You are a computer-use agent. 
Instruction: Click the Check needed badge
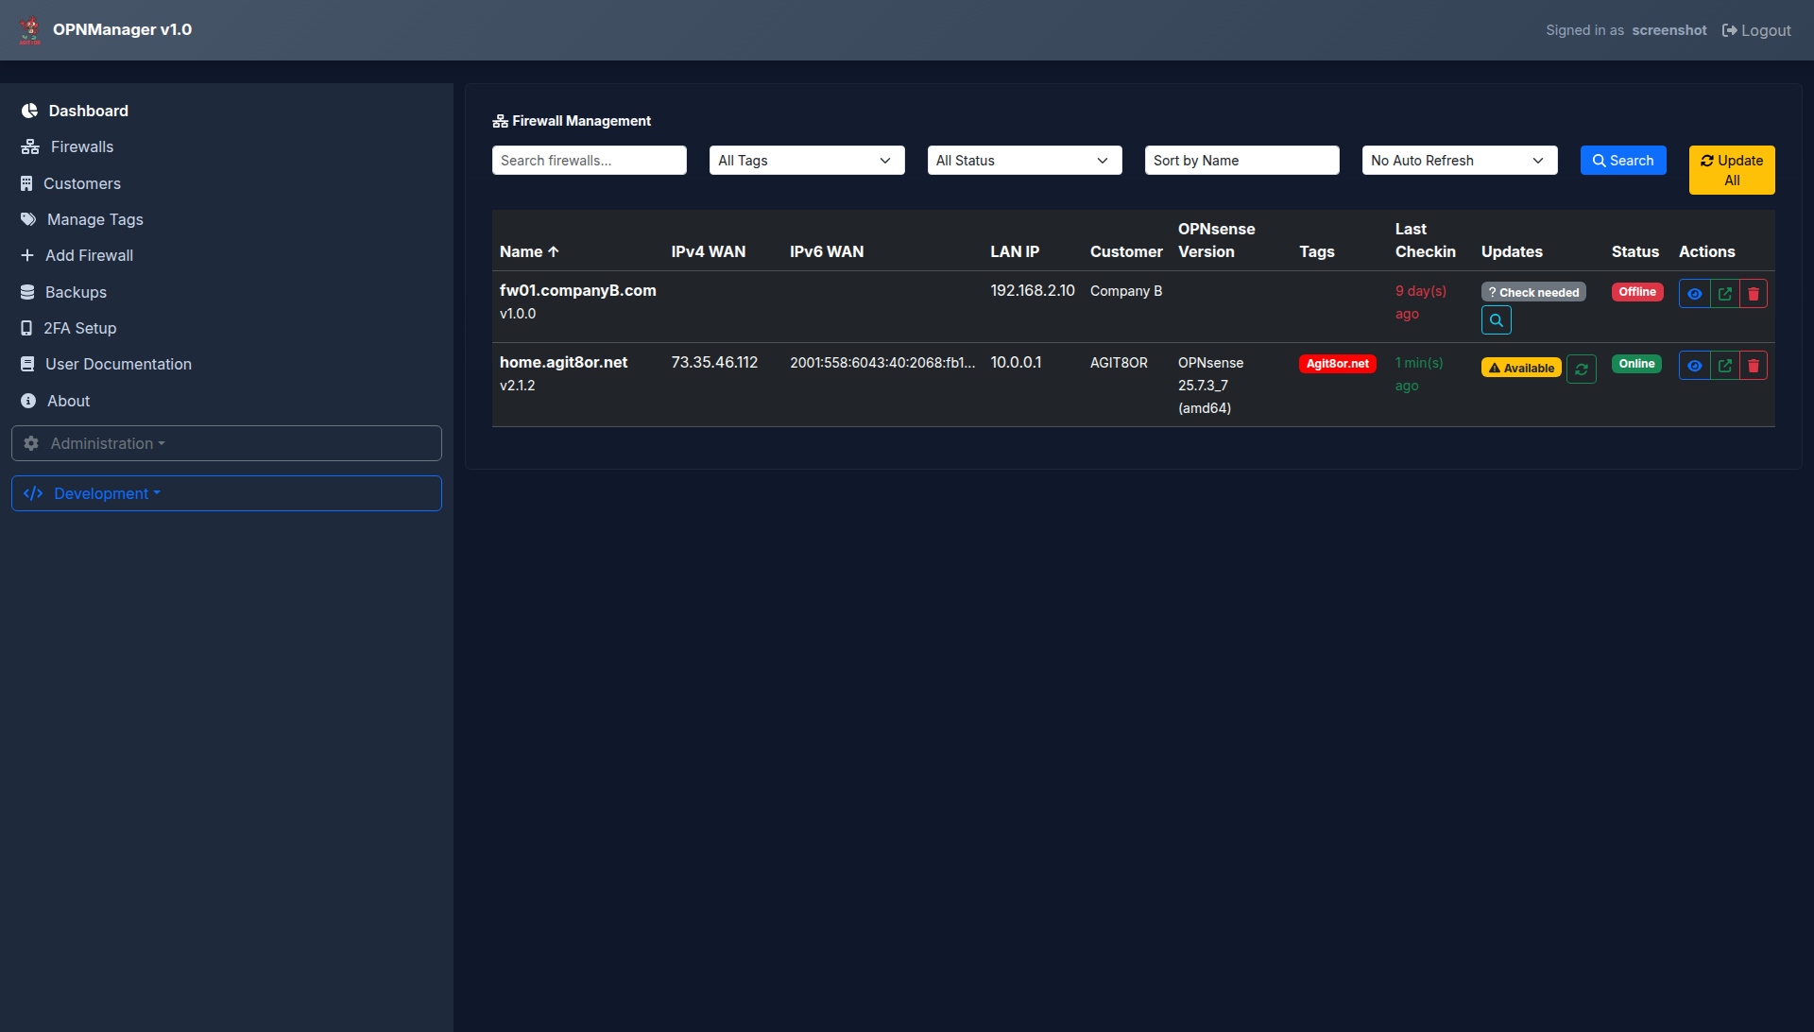point(1533,292)
